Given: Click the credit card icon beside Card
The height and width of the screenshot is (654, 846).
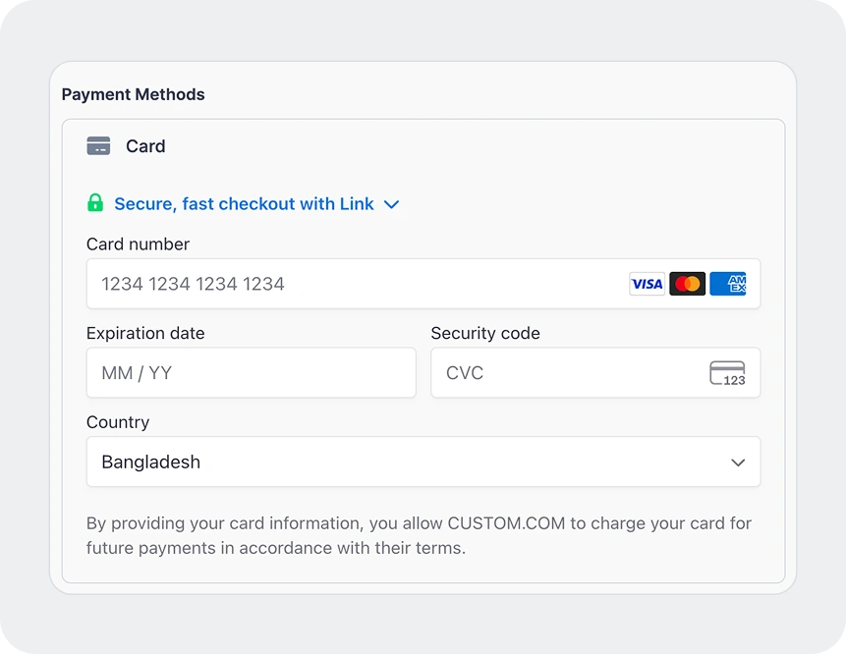Looking at the screenshot, I should 98,146.
